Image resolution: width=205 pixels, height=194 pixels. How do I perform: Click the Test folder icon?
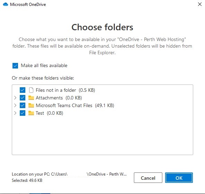(x=31, y=113)
